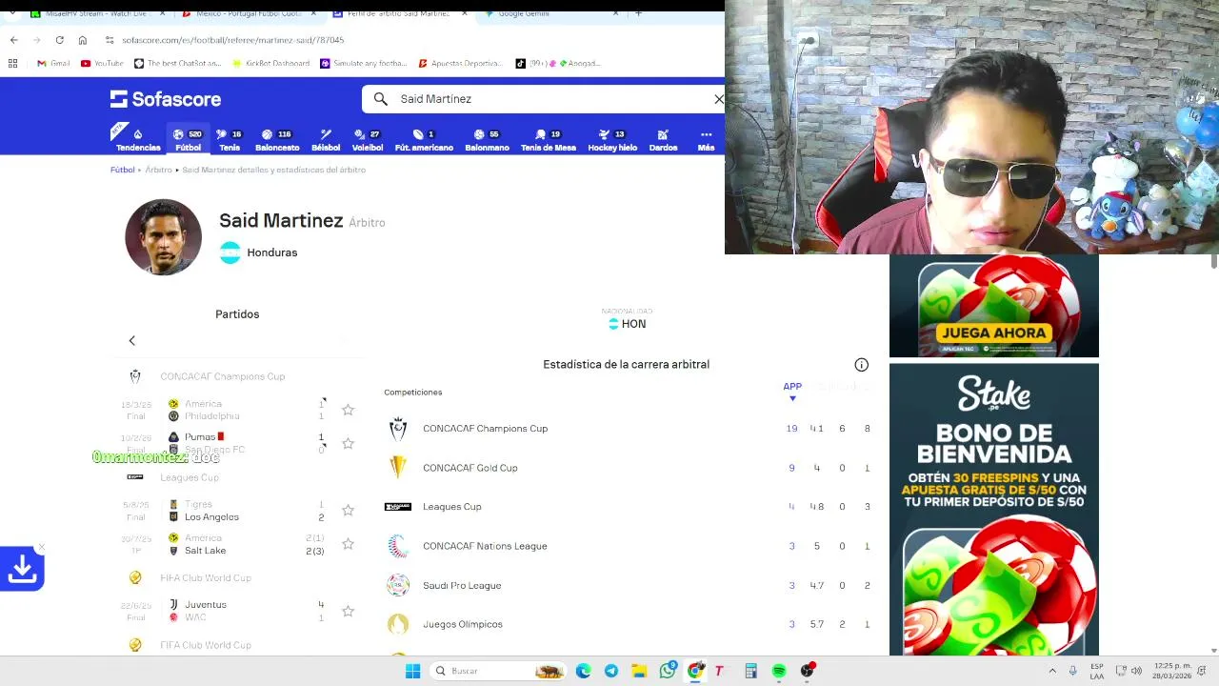Click Said Martinez profile photo
This screenshot has height=686, width=1219.
pos(163,237)
